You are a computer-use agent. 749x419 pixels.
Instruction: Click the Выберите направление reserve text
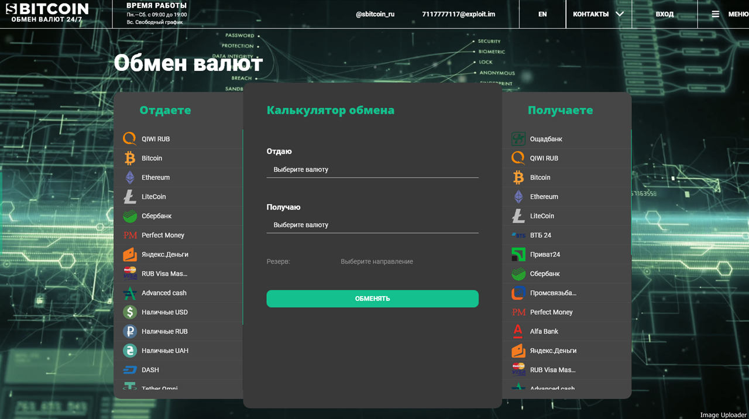click(x=376, y=262)
